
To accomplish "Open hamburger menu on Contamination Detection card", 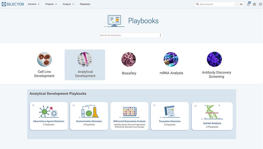I will point(74,106).
